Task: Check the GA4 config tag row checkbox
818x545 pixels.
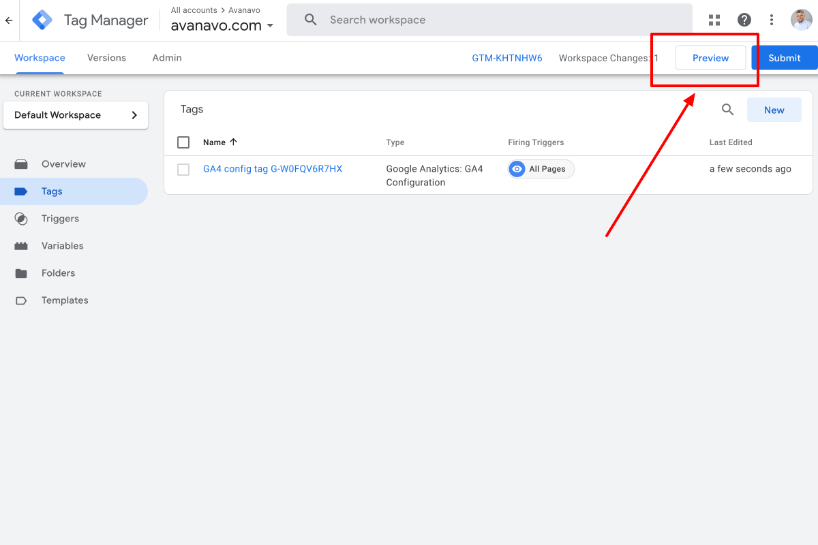Action: tap(183, 169)
